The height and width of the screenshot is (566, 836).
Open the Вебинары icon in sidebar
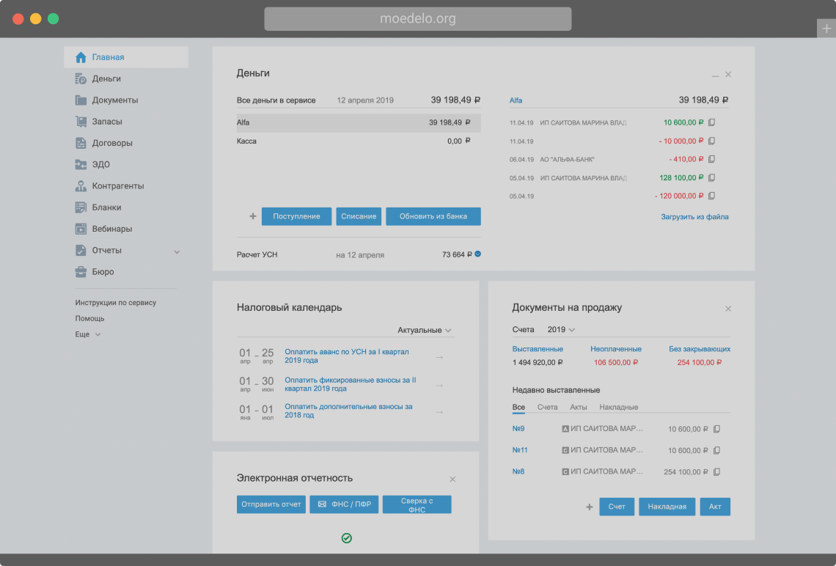tap(81, 229)
